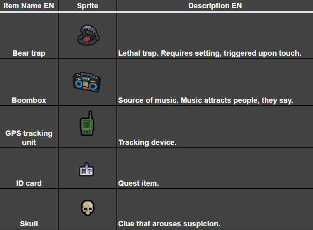Click the skull sprite image

87,208
